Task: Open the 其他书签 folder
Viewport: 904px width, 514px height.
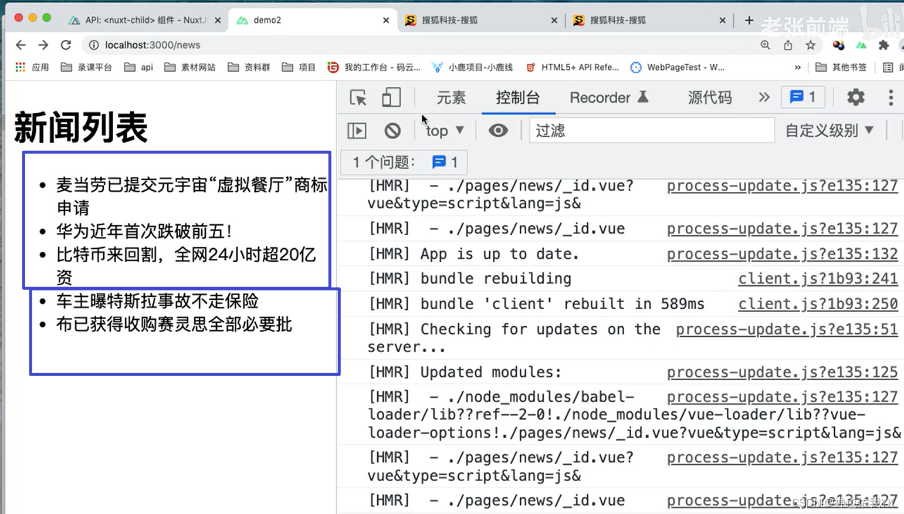Action: [x=841, y=67]
